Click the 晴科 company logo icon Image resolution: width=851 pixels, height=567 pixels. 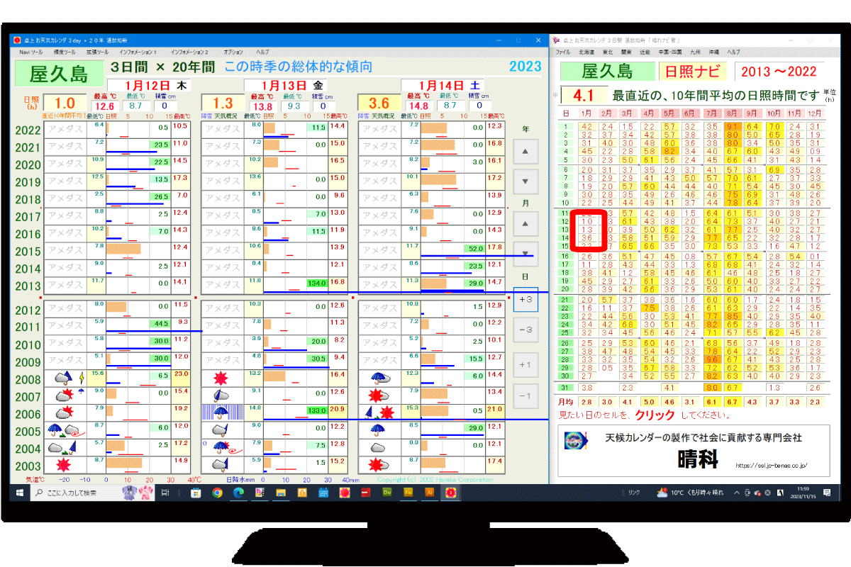[x=576, y=440]
